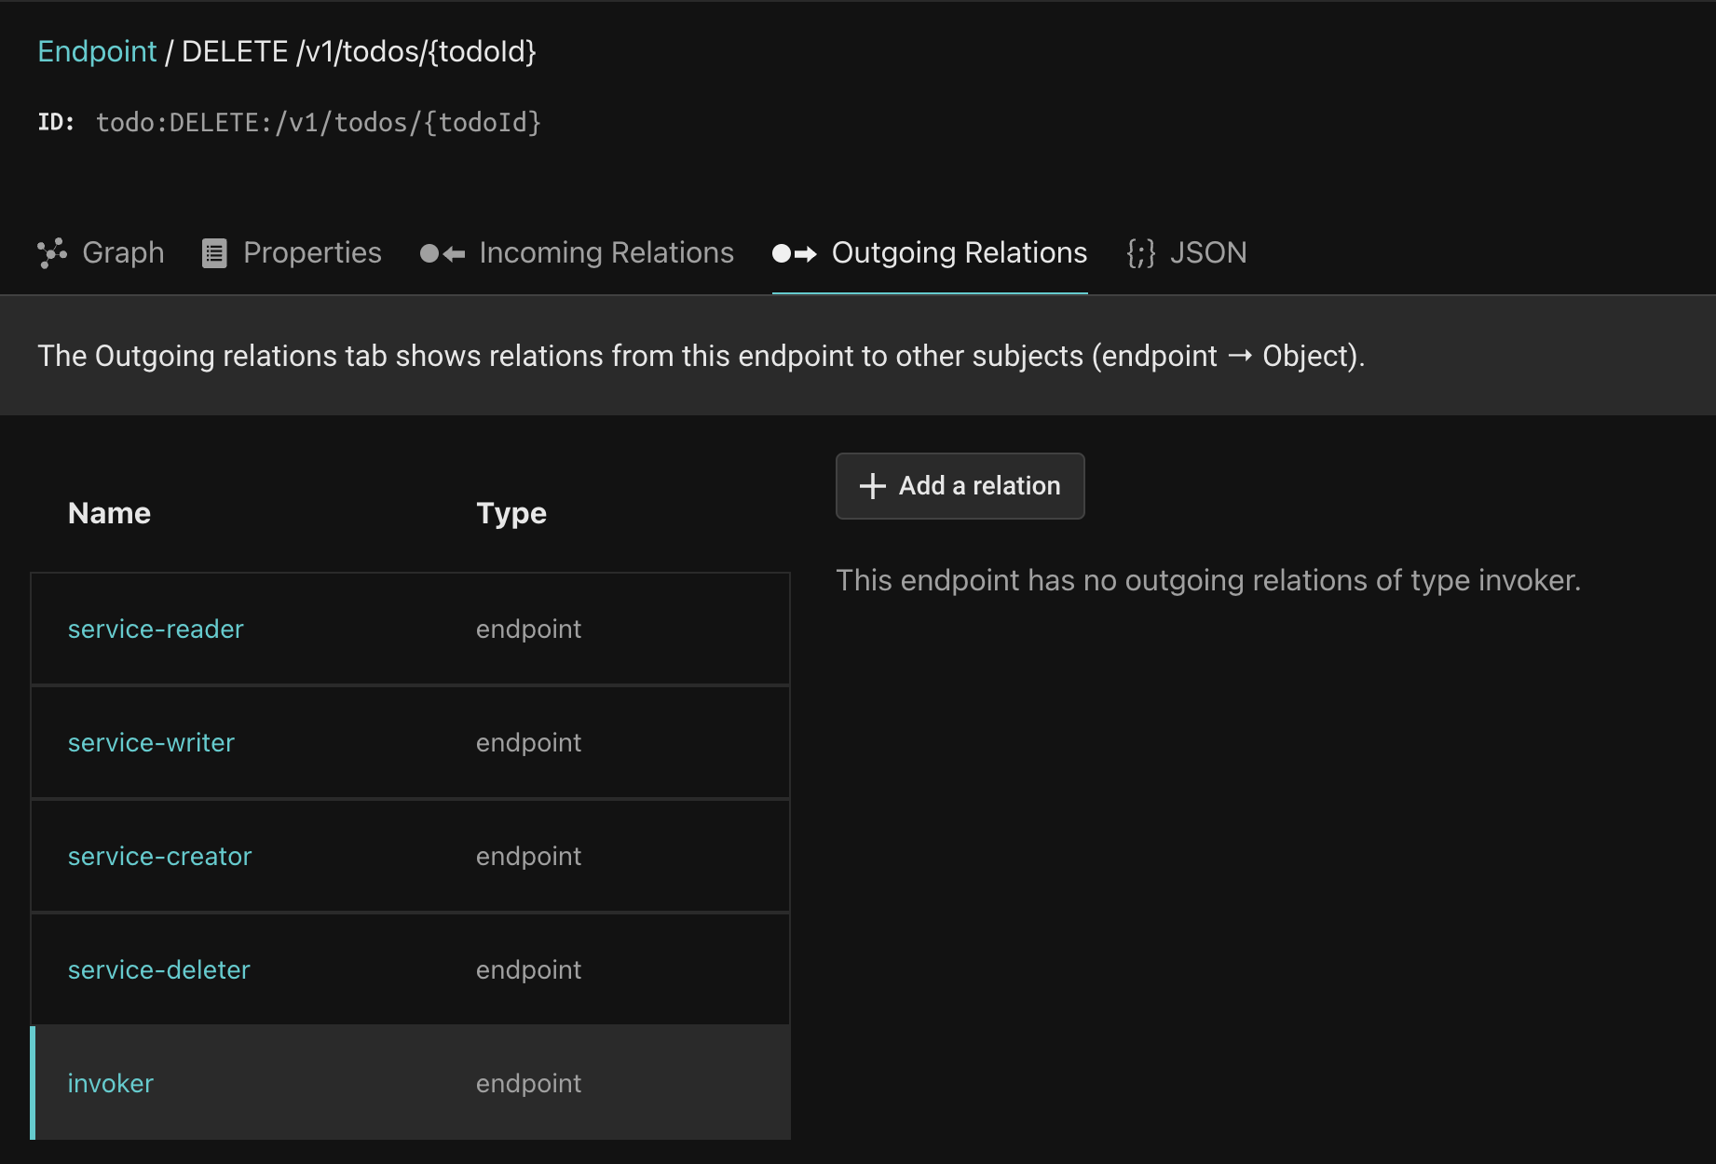The image size is (1716, 1164).
Task: Click the no outgoing relations message
Action: coord(1208,580)
